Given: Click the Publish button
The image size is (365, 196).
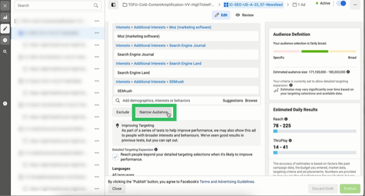Looking at the screenshot, I should click(350, 189).
